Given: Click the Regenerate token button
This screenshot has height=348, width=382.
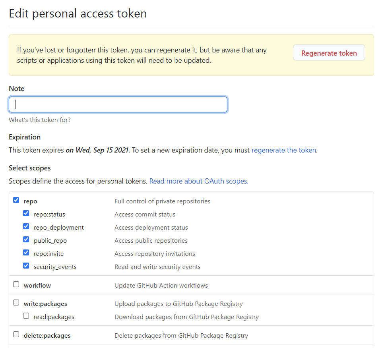Looking at the screenshot, I should tap(329, 52).
